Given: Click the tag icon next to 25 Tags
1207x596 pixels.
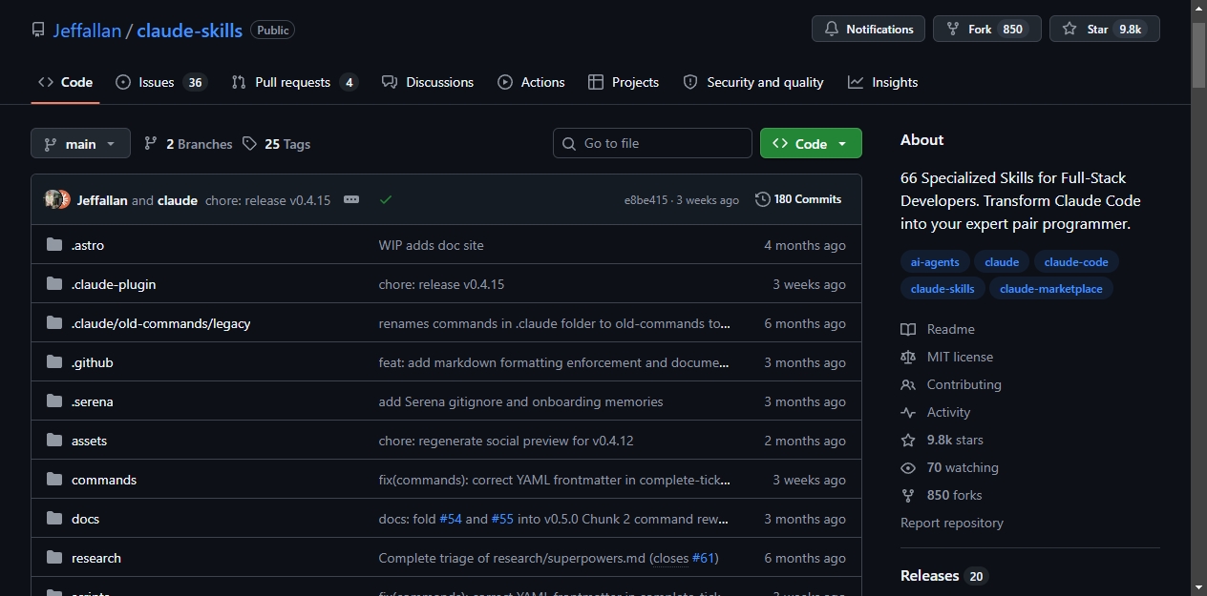Looking at the screenshot, I should 249,143.
